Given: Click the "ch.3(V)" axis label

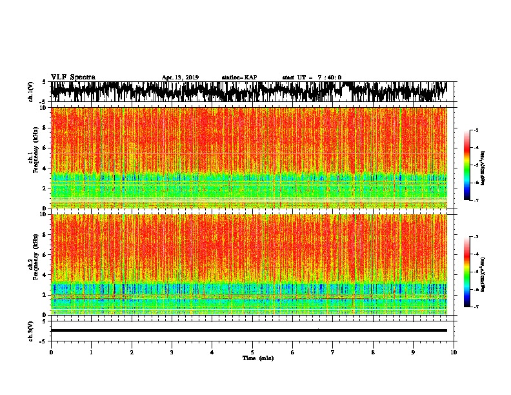Looking at the screenshot, I should 31,331.
